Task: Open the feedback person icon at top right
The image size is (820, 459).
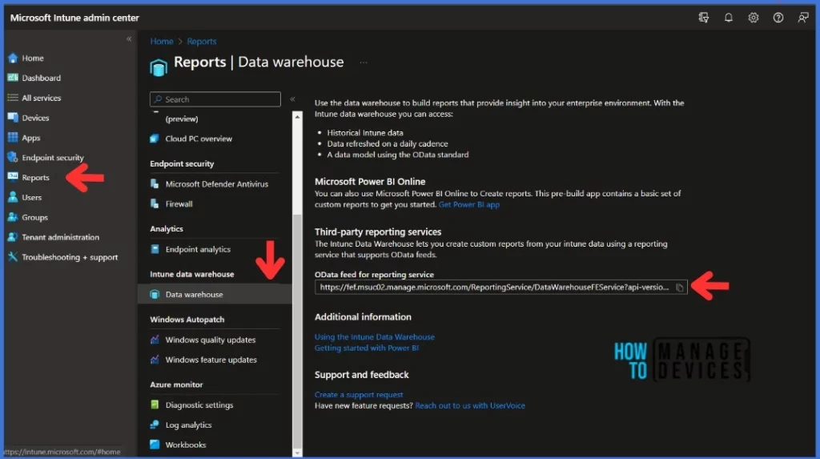Action: pos(802,18)
